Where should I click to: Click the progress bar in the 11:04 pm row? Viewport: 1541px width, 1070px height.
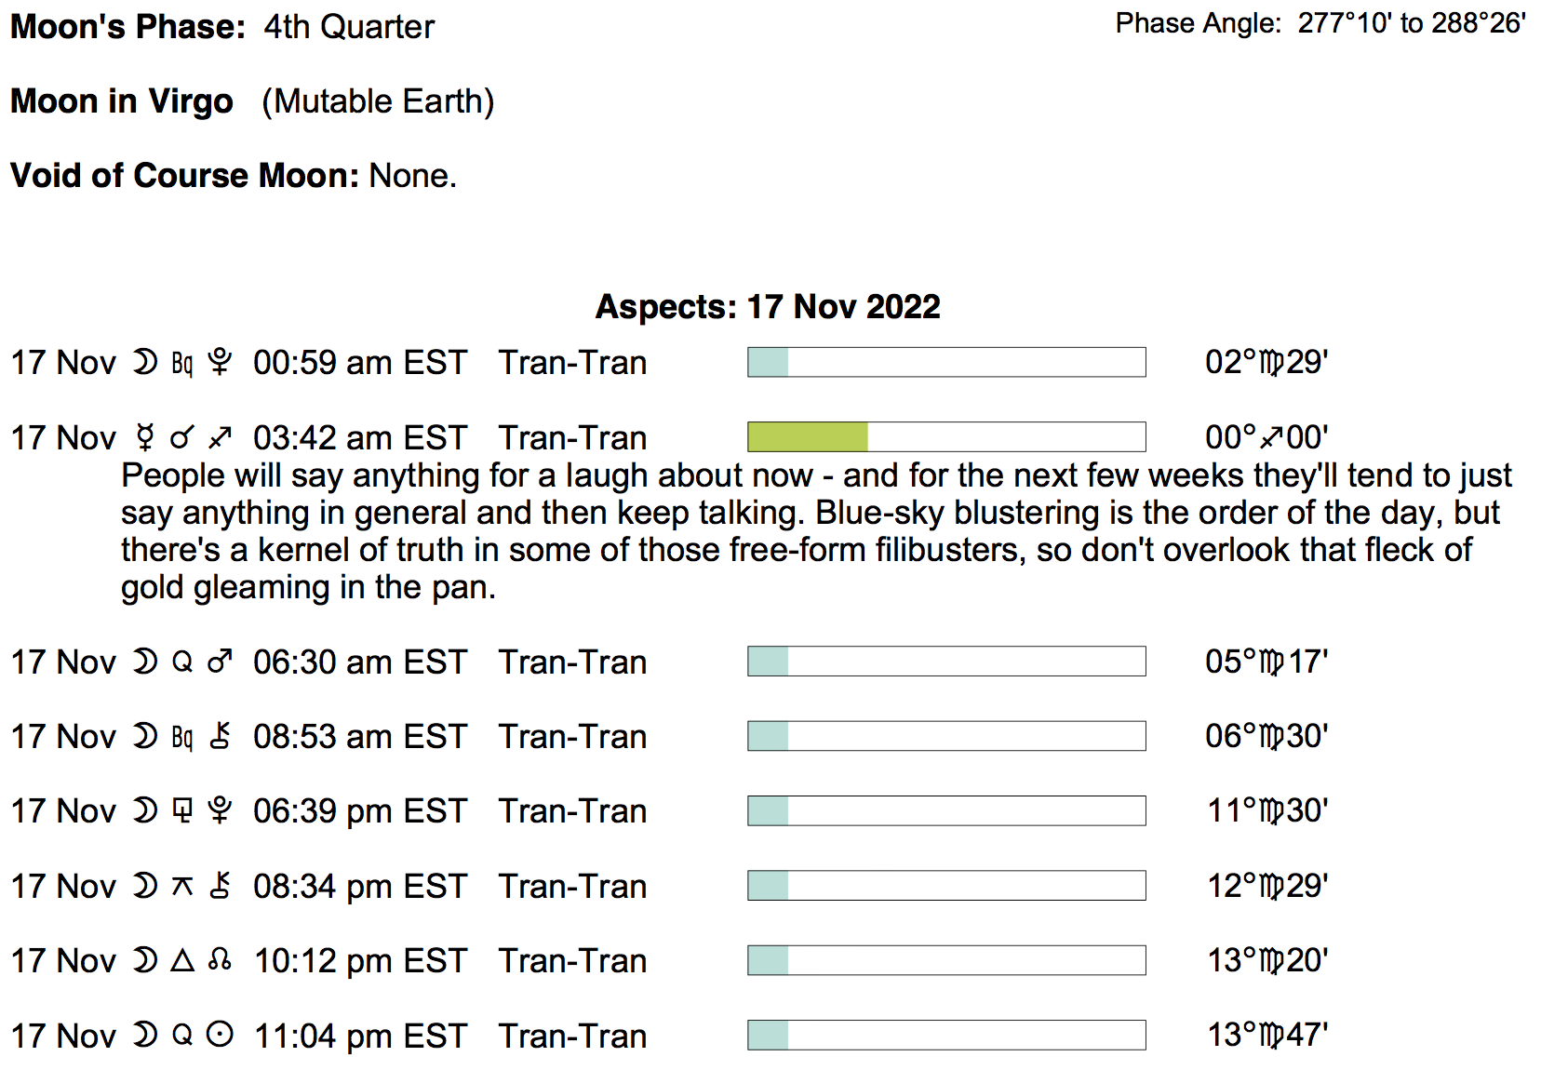(945, 1035)
